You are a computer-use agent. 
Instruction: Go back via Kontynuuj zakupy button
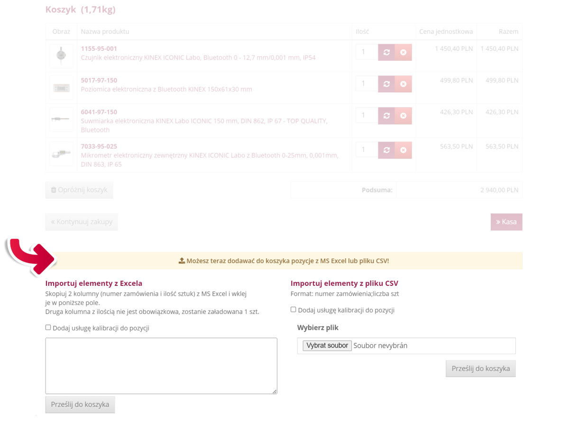82,222
